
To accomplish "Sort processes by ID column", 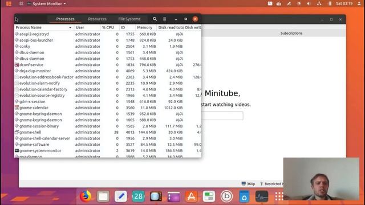I will click(127, 28).
